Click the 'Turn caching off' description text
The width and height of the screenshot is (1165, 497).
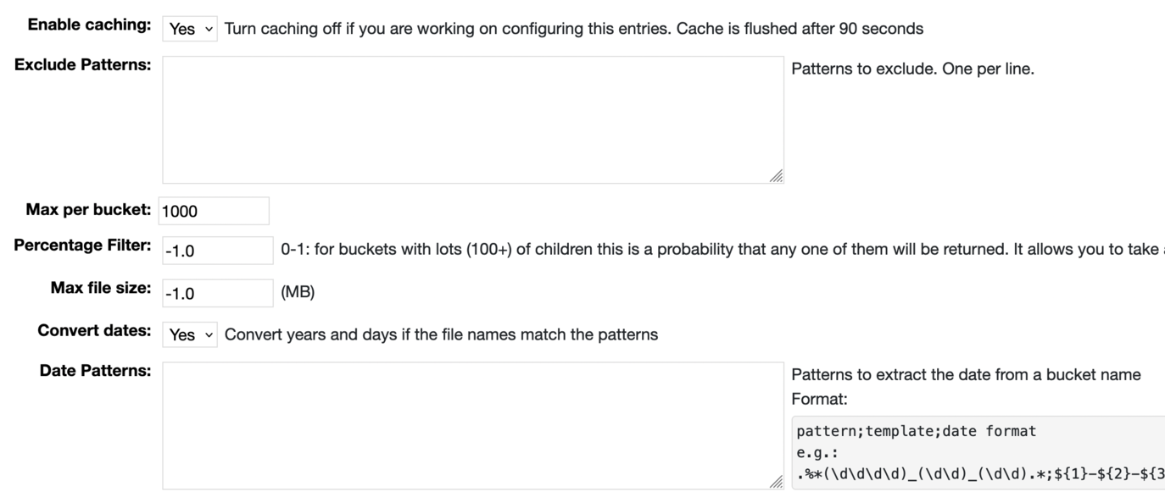click(x=573, y=29)
